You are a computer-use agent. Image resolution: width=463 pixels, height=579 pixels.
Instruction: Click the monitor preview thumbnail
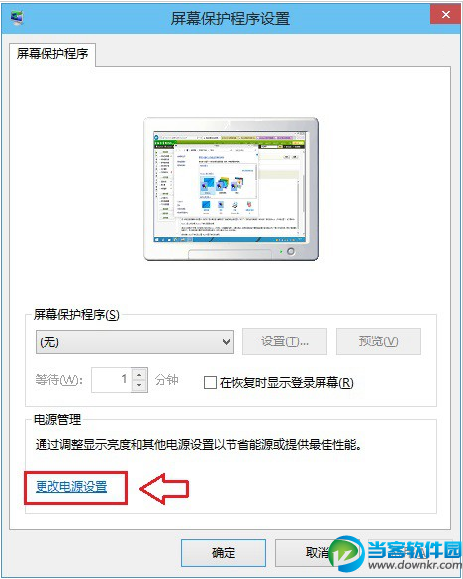[231, 189]
